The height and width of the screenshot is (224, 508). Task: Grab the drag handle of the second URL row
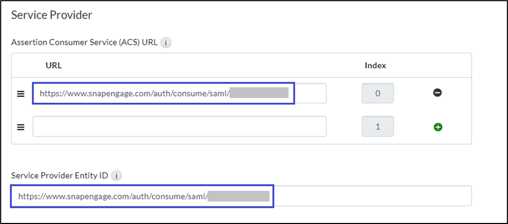point(21,127)
